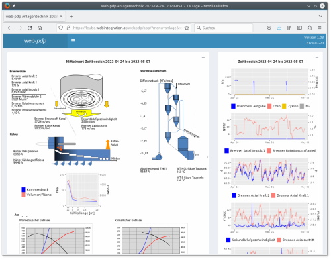Focus the Suchen search field
This screenshot has height=259, width=331.
pos(223,28)
